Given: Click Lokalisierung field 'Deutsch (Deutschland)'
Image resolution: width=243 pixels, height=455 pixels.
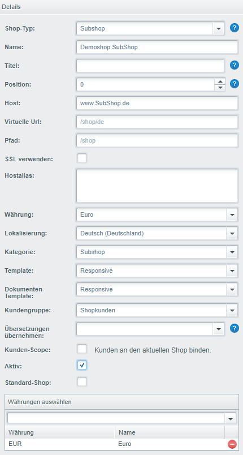Looking at the screenshot, I should tap(151, 233).
